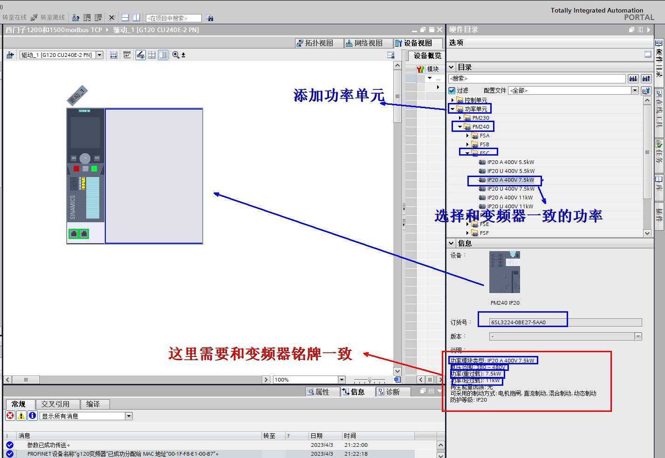The image size is (665, 458).
Task: Open the device selector dropdown 驱动_1
Action: pyautogui.click(x=99, y=55)
